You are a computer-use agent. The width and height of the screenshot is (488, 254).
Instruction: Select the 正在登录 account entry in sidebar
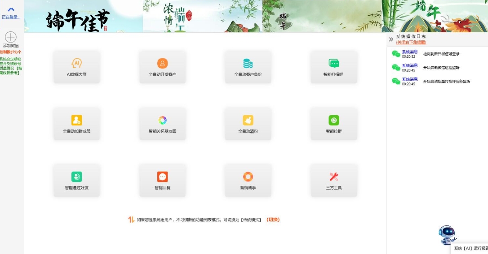pos(11,13)
